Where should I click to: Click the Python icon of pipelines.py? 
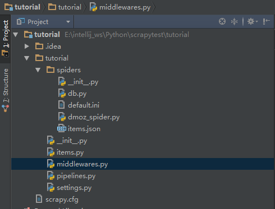51,176
